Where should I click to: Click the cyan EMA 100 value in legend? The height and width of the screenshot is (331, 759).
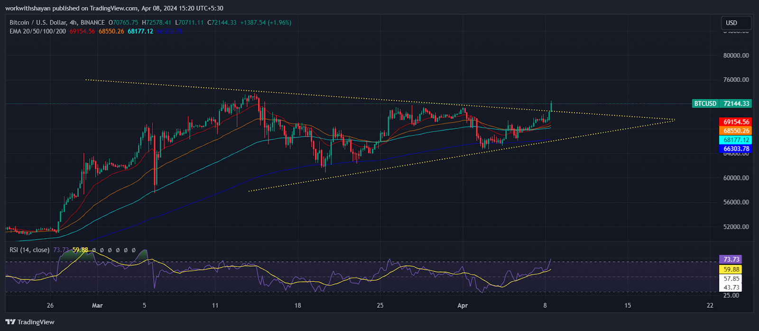point(140,31)
